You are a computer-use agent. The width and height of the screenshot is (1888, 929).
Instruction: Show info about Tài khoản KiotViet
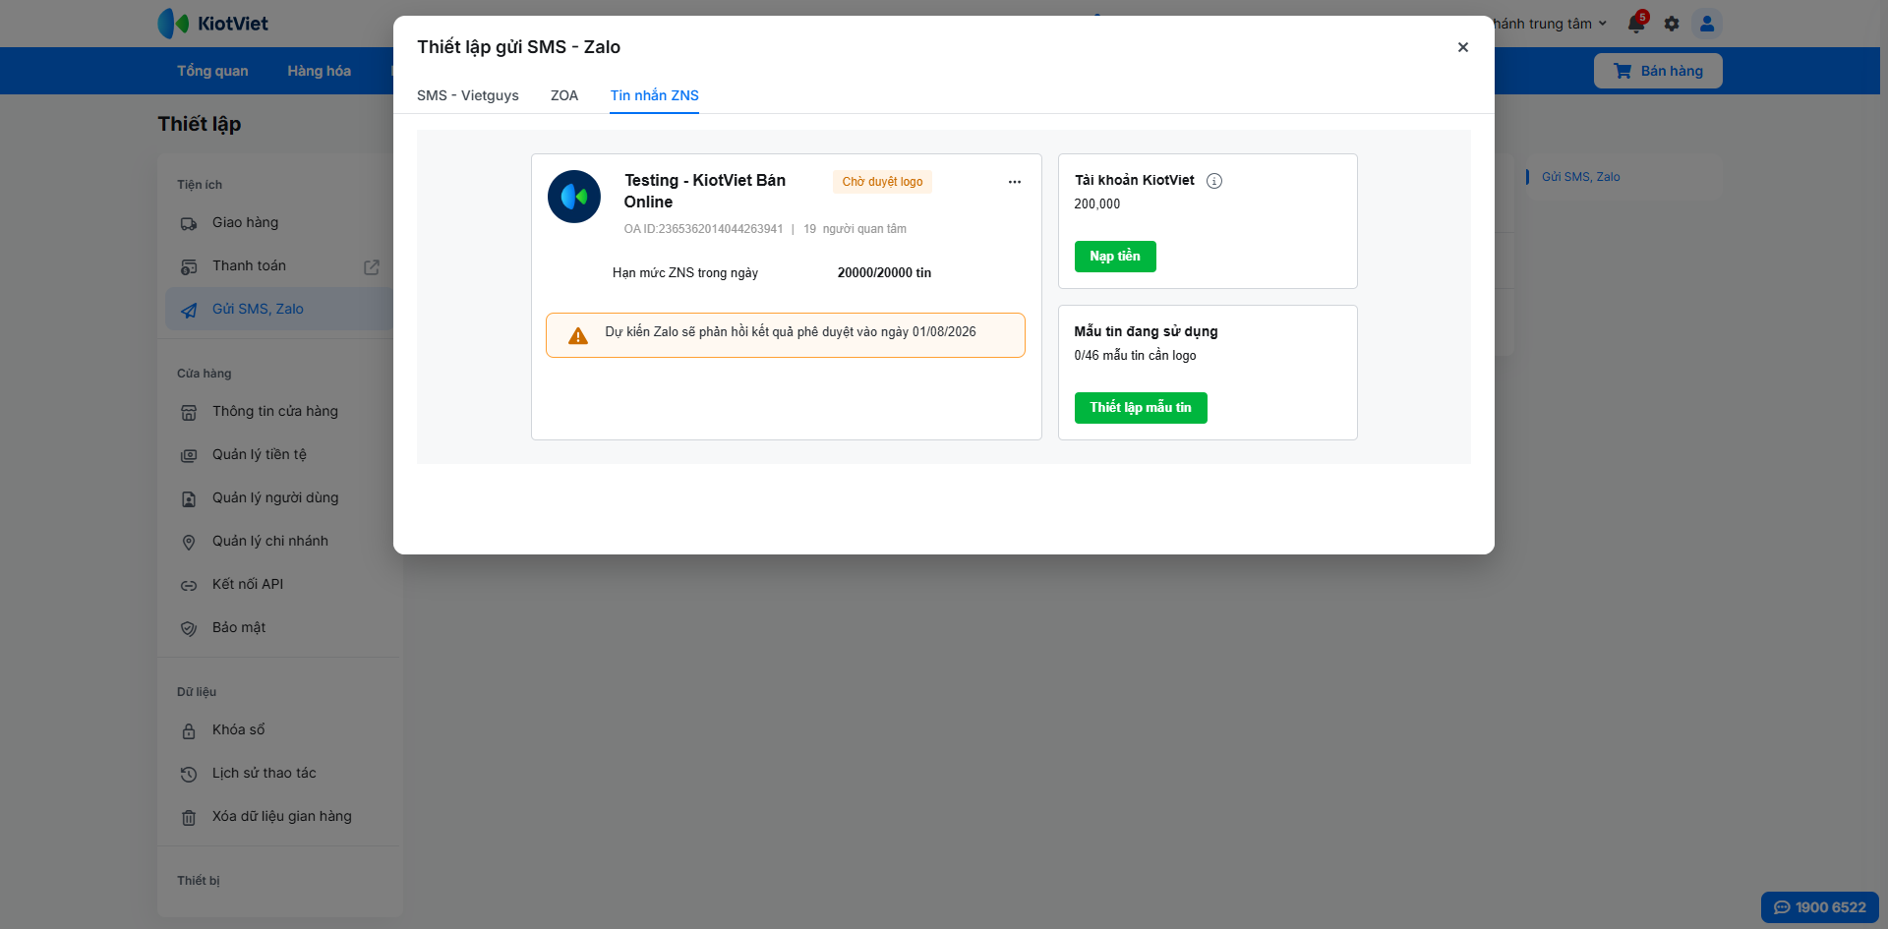(1214, 181)
